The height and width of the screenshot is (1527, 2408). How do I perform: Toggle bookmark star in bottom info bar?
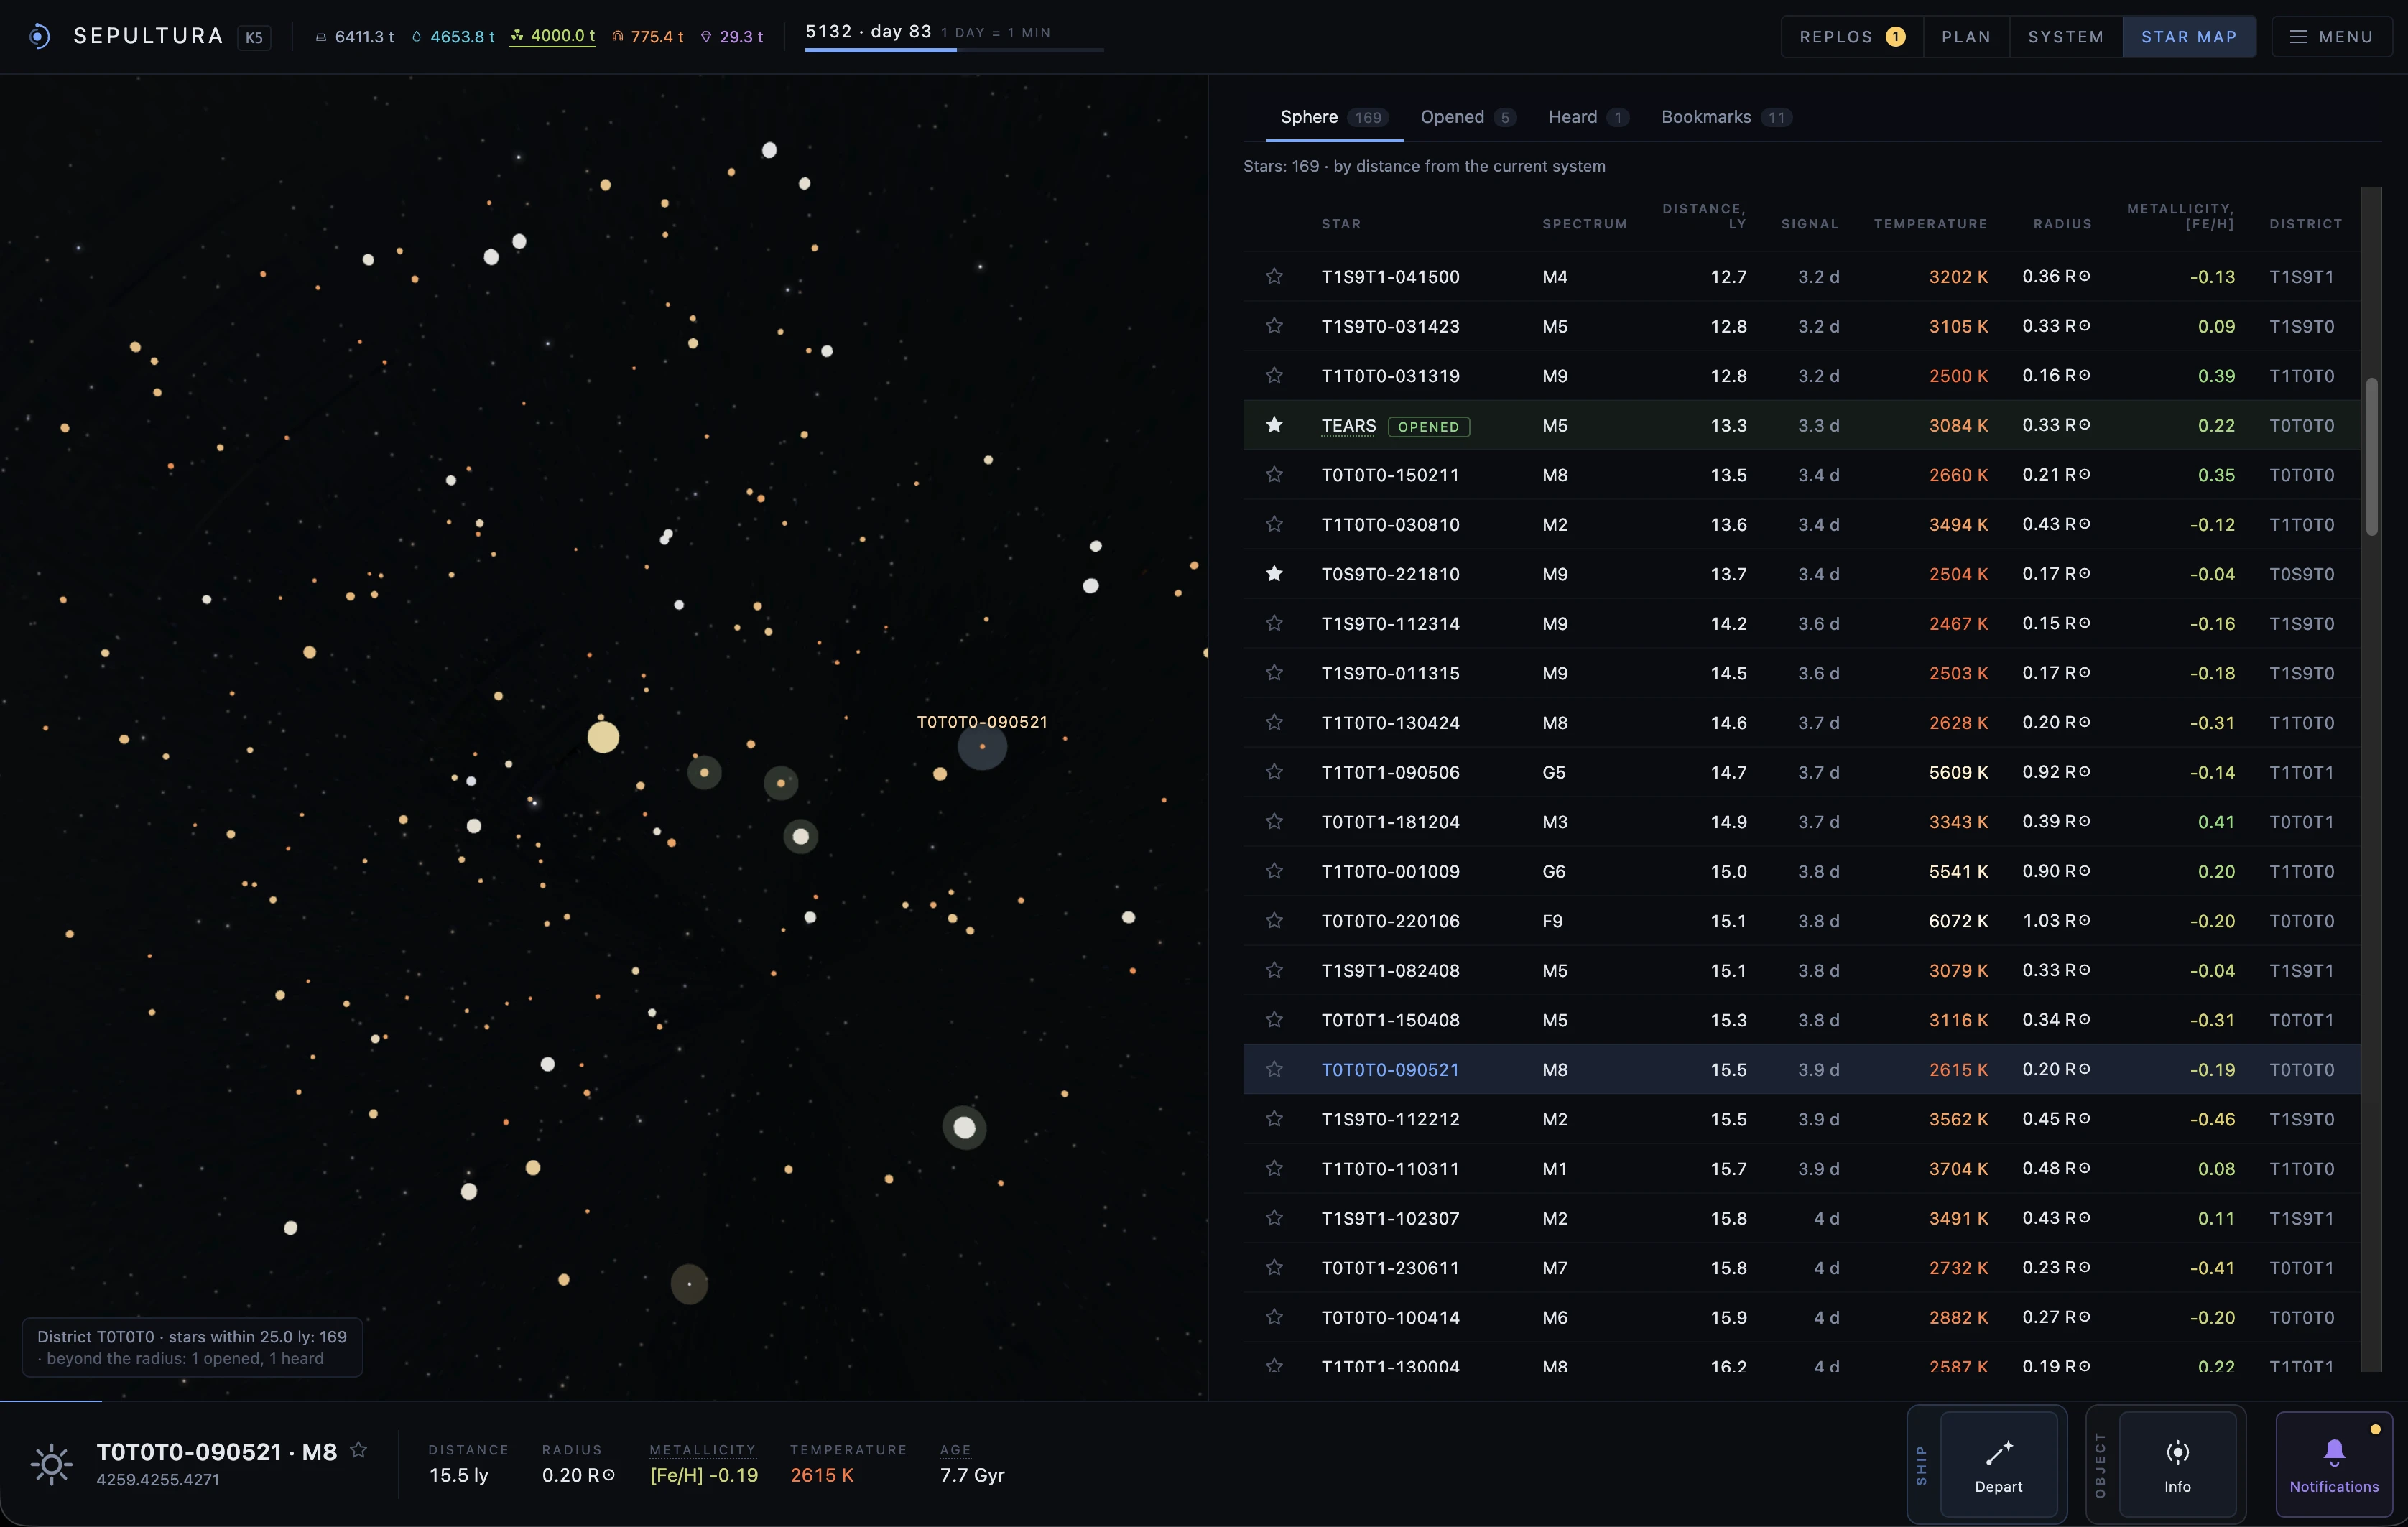(x=359, y=1449)
